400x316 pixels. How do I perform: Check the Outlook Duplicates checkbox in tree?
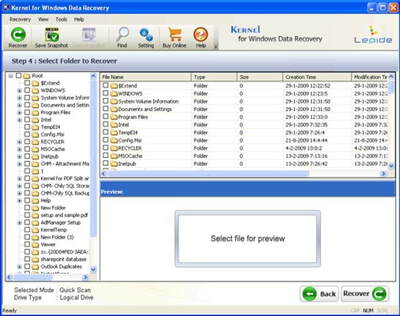pyautogui.click(x=27, y=266)
